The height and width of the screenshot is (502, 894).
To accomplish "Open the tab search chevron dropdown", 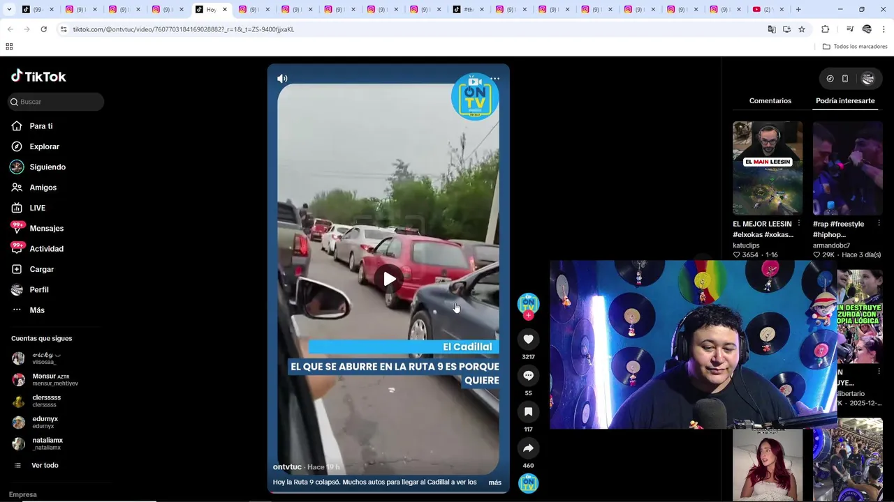I will tap(8, 10).
